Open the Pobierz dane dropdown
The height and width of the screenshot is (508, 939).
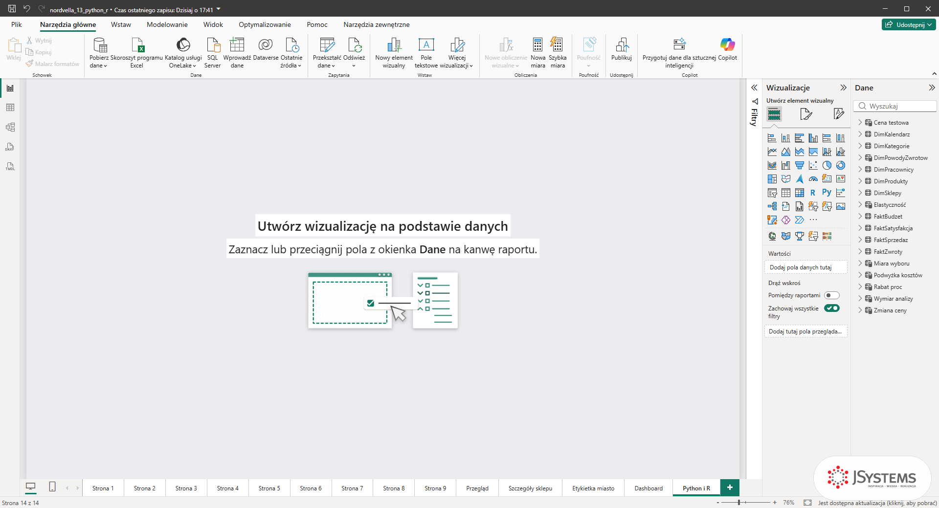tap(99, 53)
